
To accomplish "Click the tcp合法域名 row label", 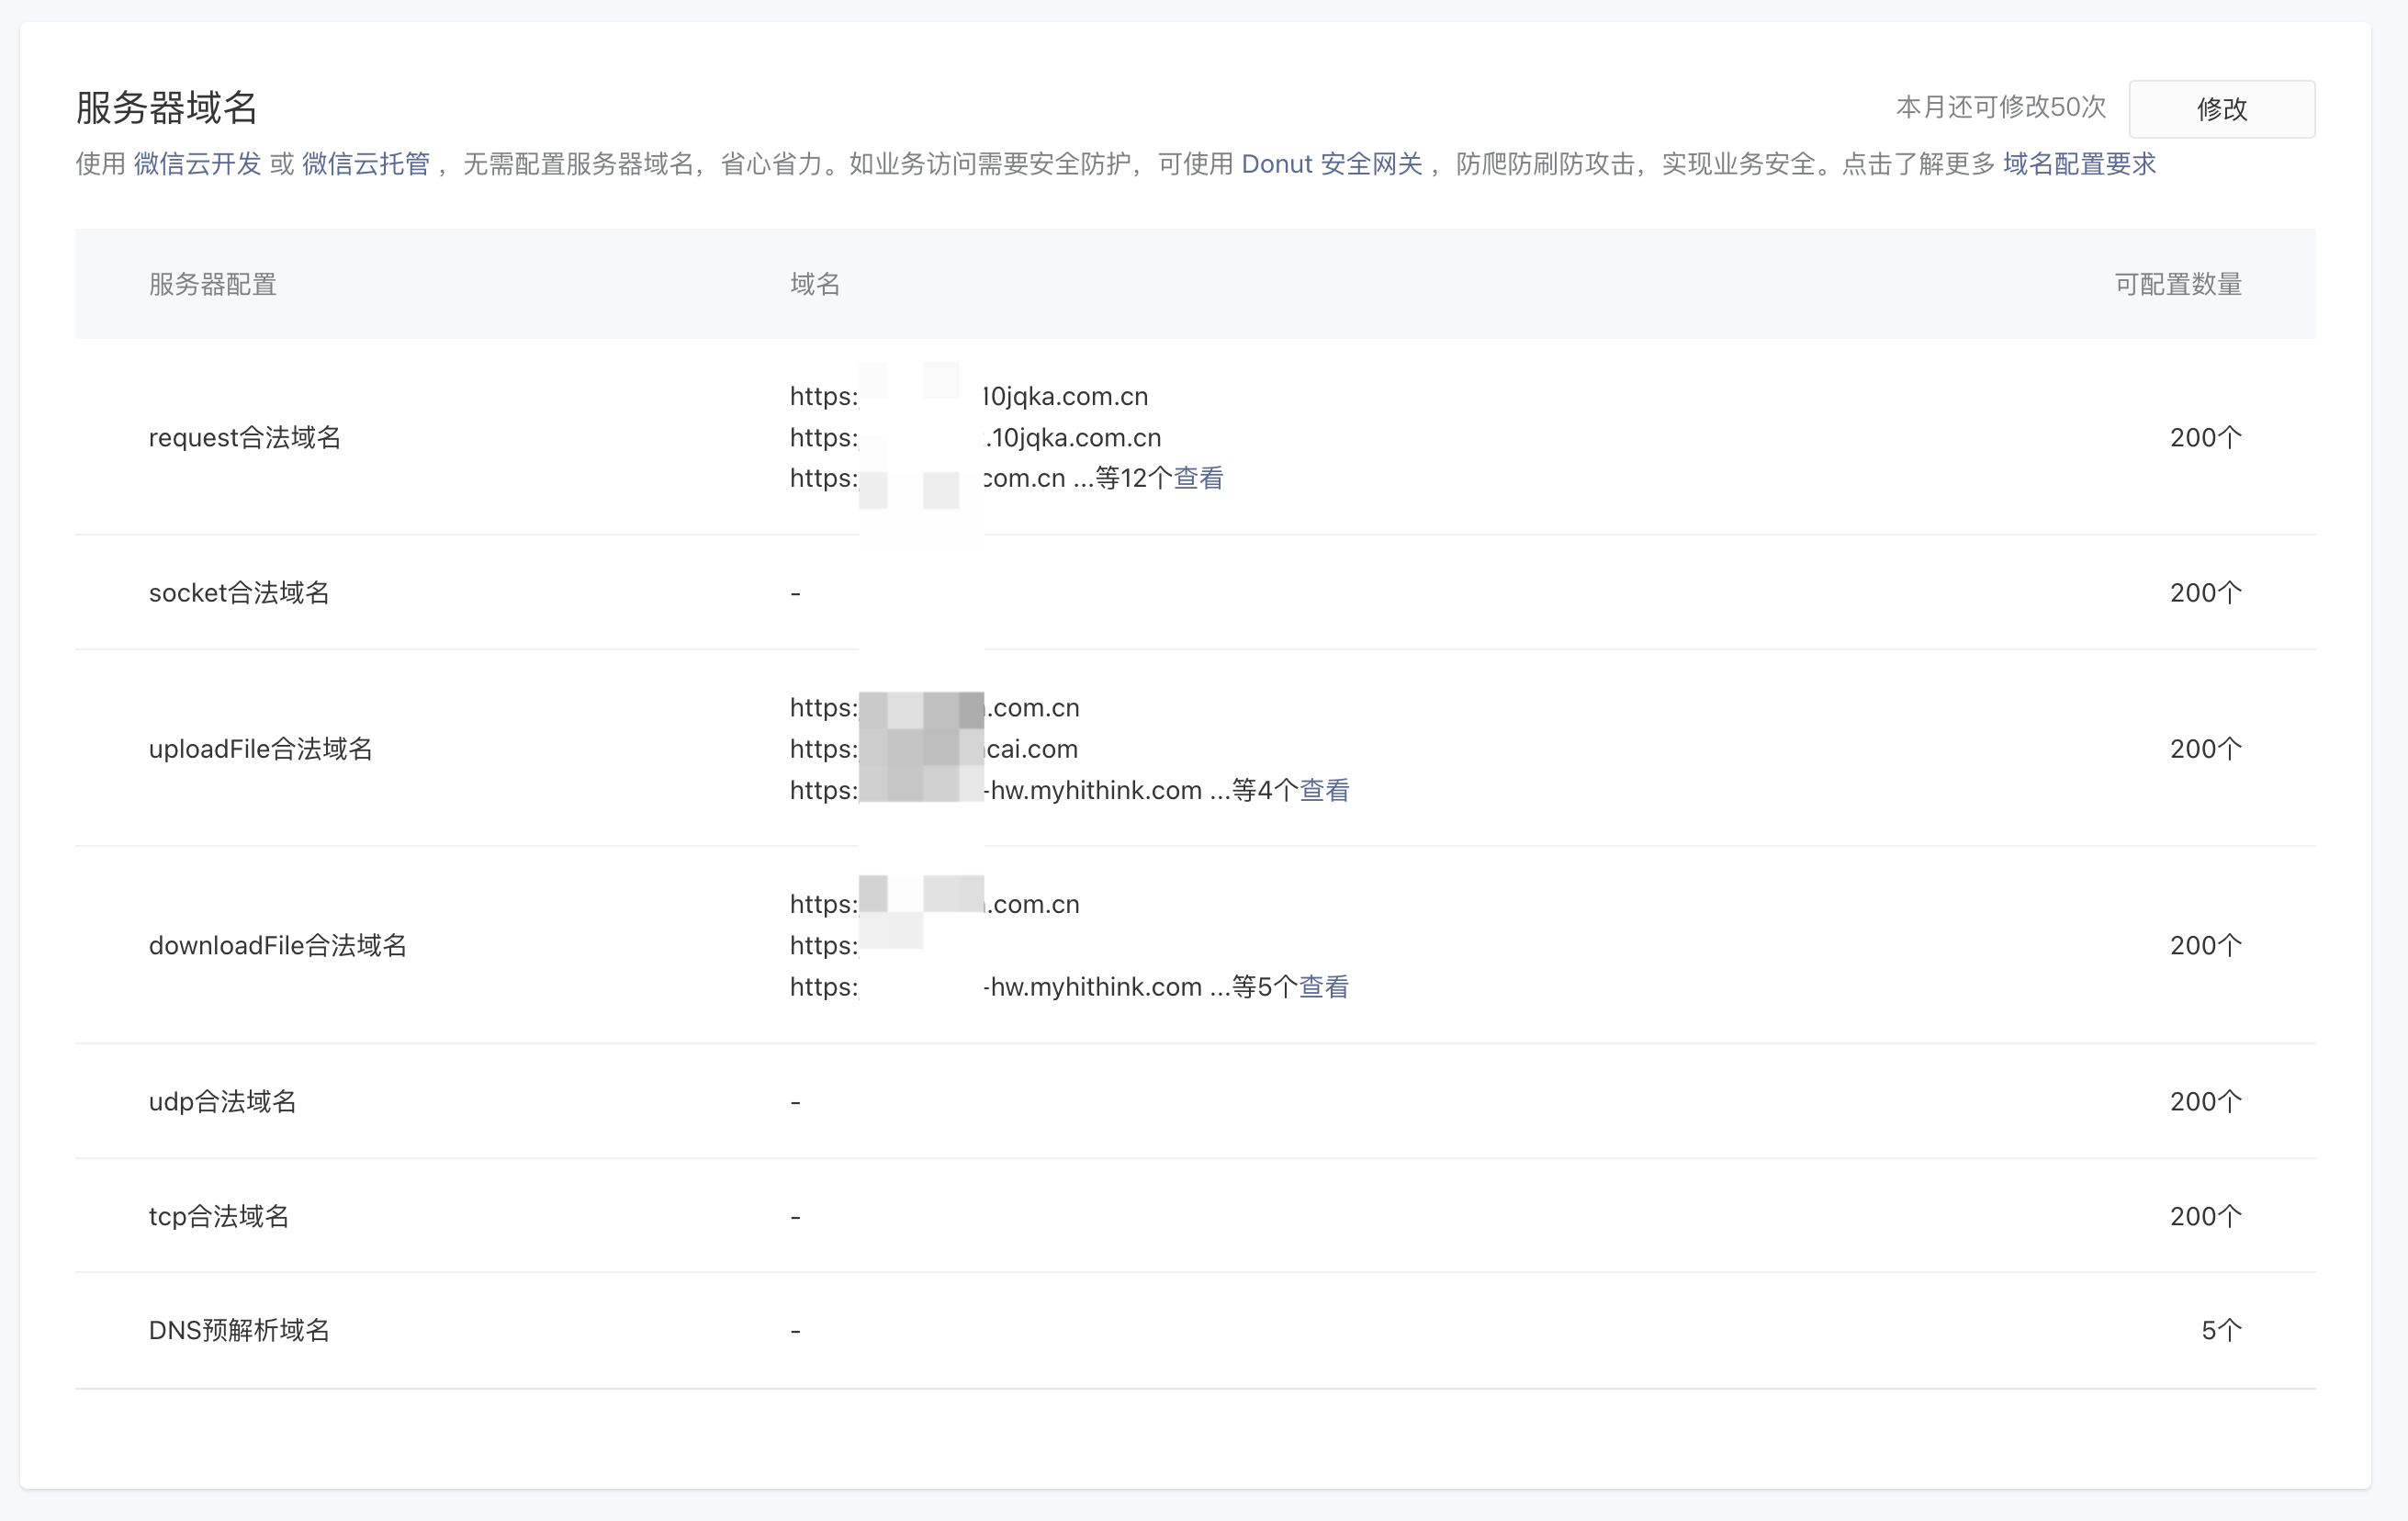I will coord(218,1217).
